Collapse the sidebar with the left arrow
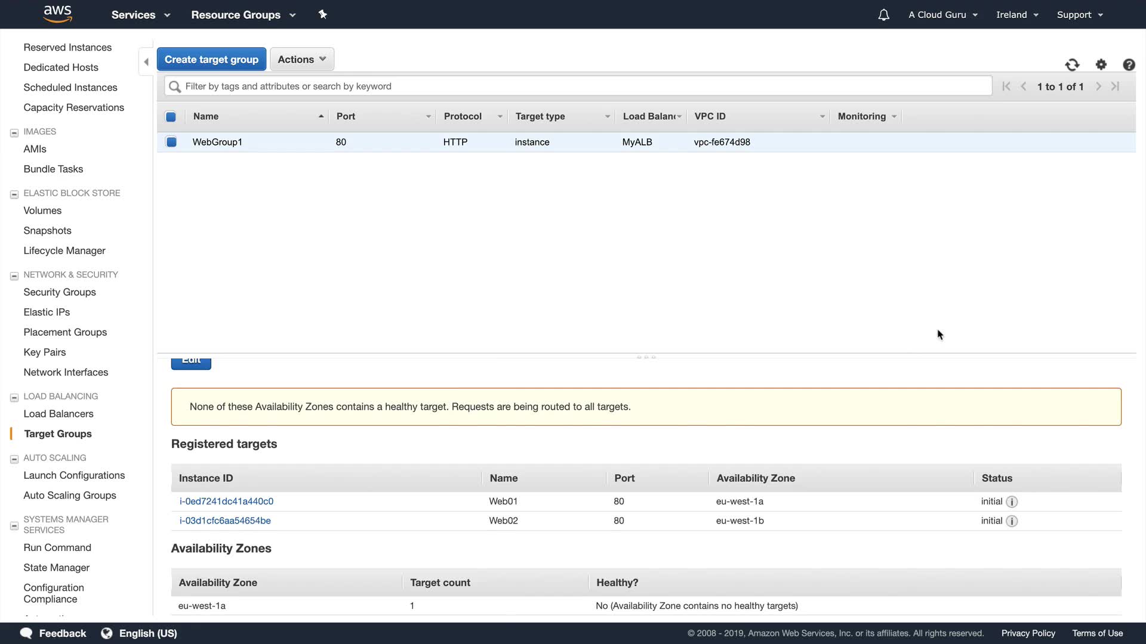Viewport: 1146px width, 644px height. [x=146, y=61]
